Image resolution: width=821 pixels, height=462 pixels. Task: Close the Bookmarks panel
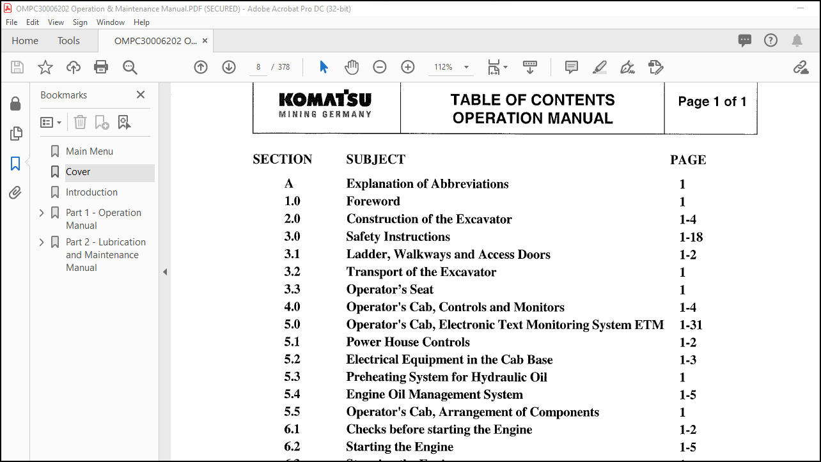[x=141, y=95]
